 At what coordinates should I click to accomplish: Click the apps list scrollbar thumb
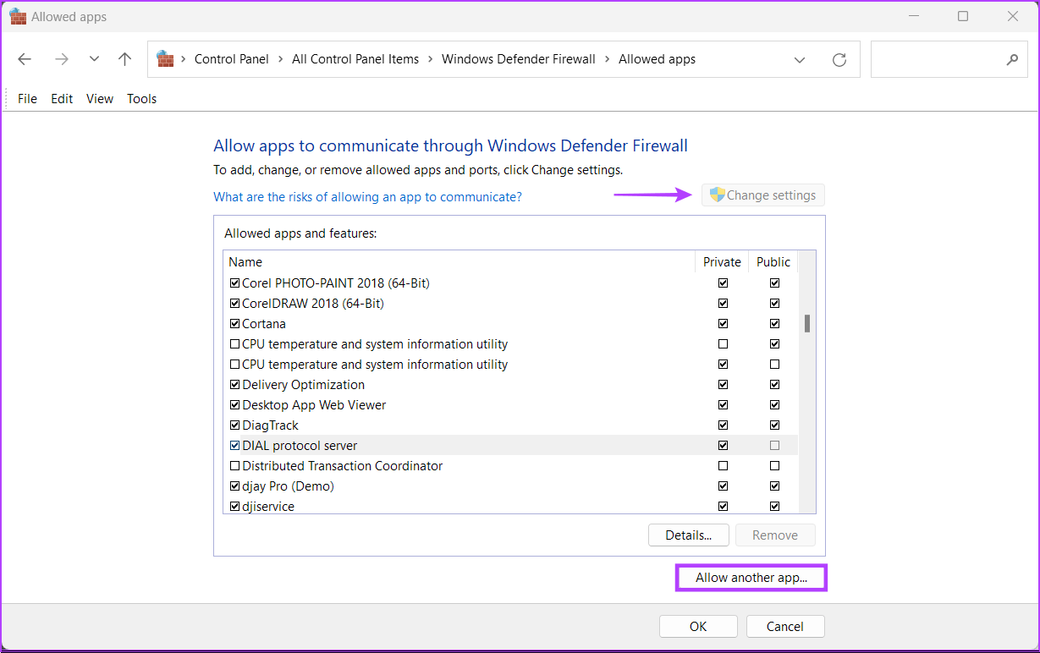pyautogui.click(x=807, y=323)
